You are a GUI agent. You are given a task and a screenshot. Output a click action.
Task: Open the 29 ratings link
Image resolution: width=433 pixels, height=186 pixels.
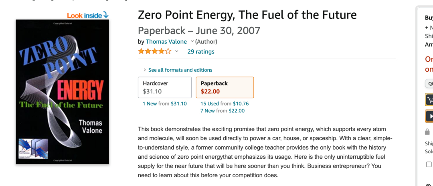[x=201, y=52]
